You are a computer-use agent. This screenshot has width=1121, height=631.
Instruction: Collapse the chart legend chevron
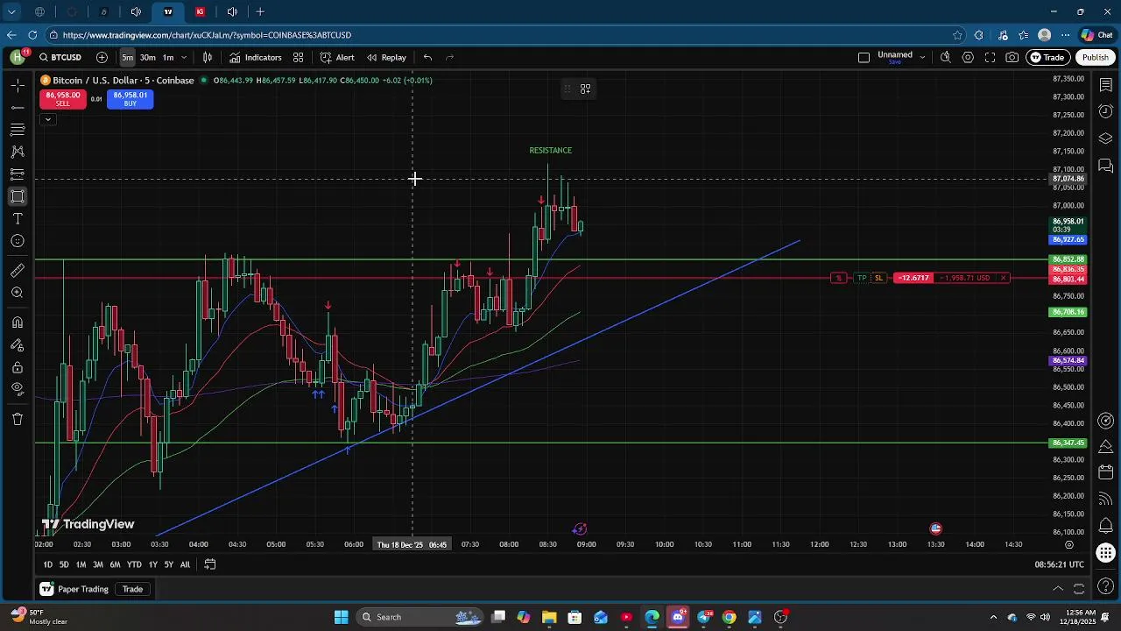(47, 119)
